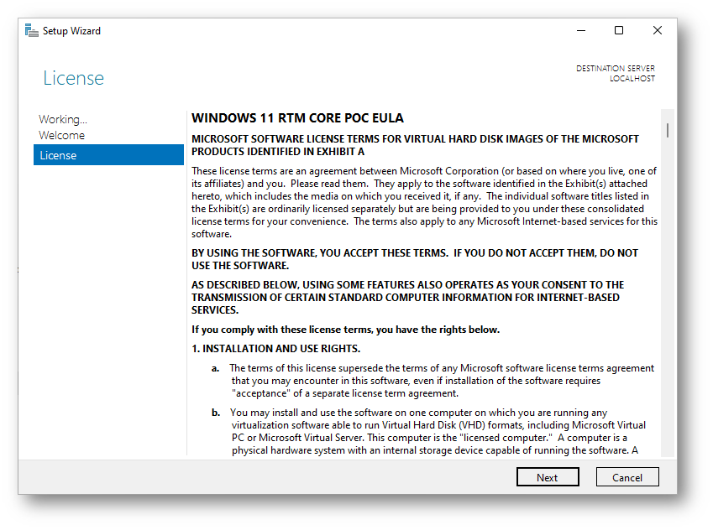Image resolution: width=713 pixels, height=530 pixels.
Task: Click the Setup Wizard title bar icon
Action: [x=31, y=30]
